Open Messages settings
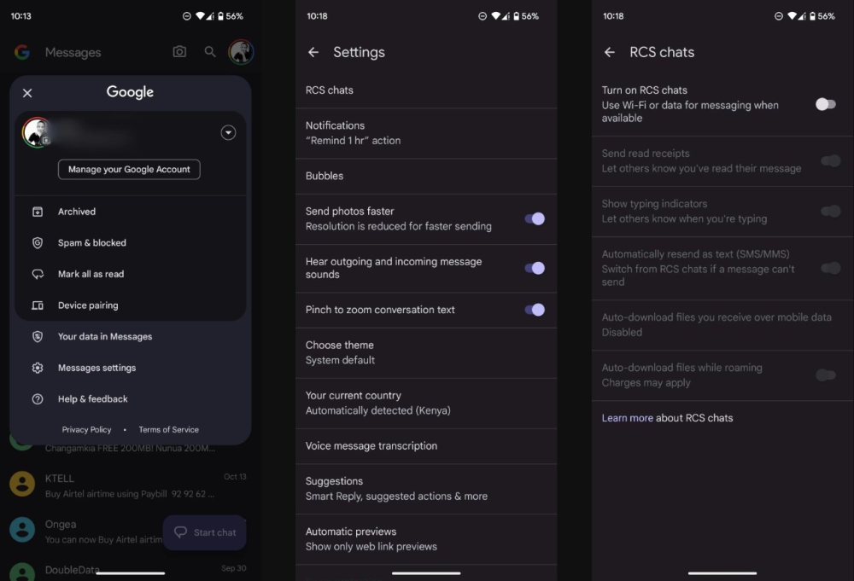Screen dimensions: 854x581 tap(97, 368)
